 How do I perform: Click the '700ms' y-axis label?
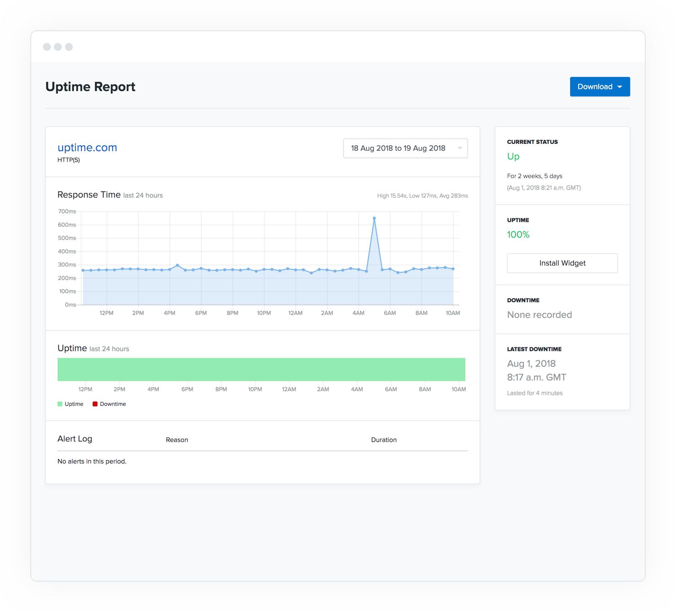pos(67,211)
